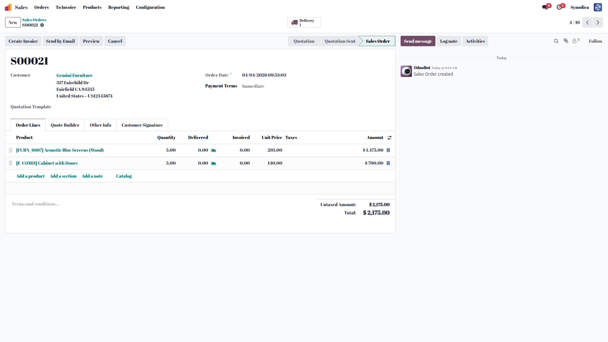Open the Reporting menu
608x342 pixels.
119,7
